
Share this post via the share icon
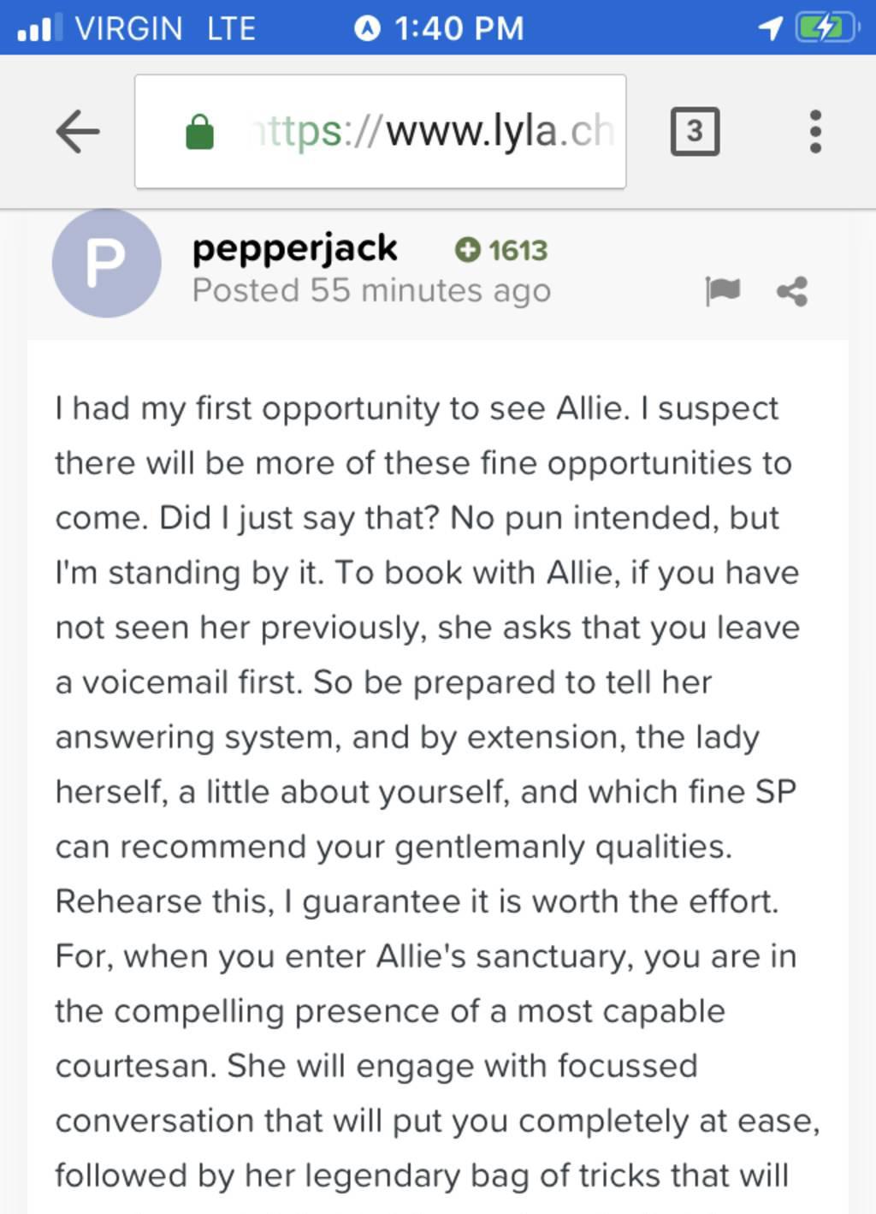(792, 292)
